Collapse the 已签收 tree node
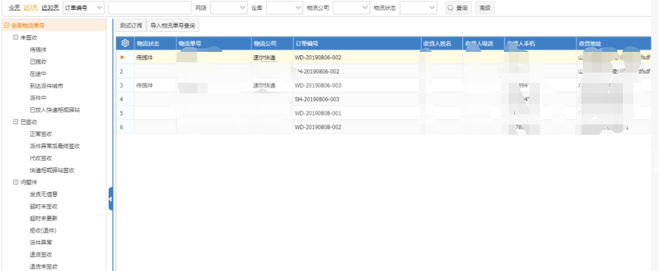Screen dimensions: 661x271 16,122
